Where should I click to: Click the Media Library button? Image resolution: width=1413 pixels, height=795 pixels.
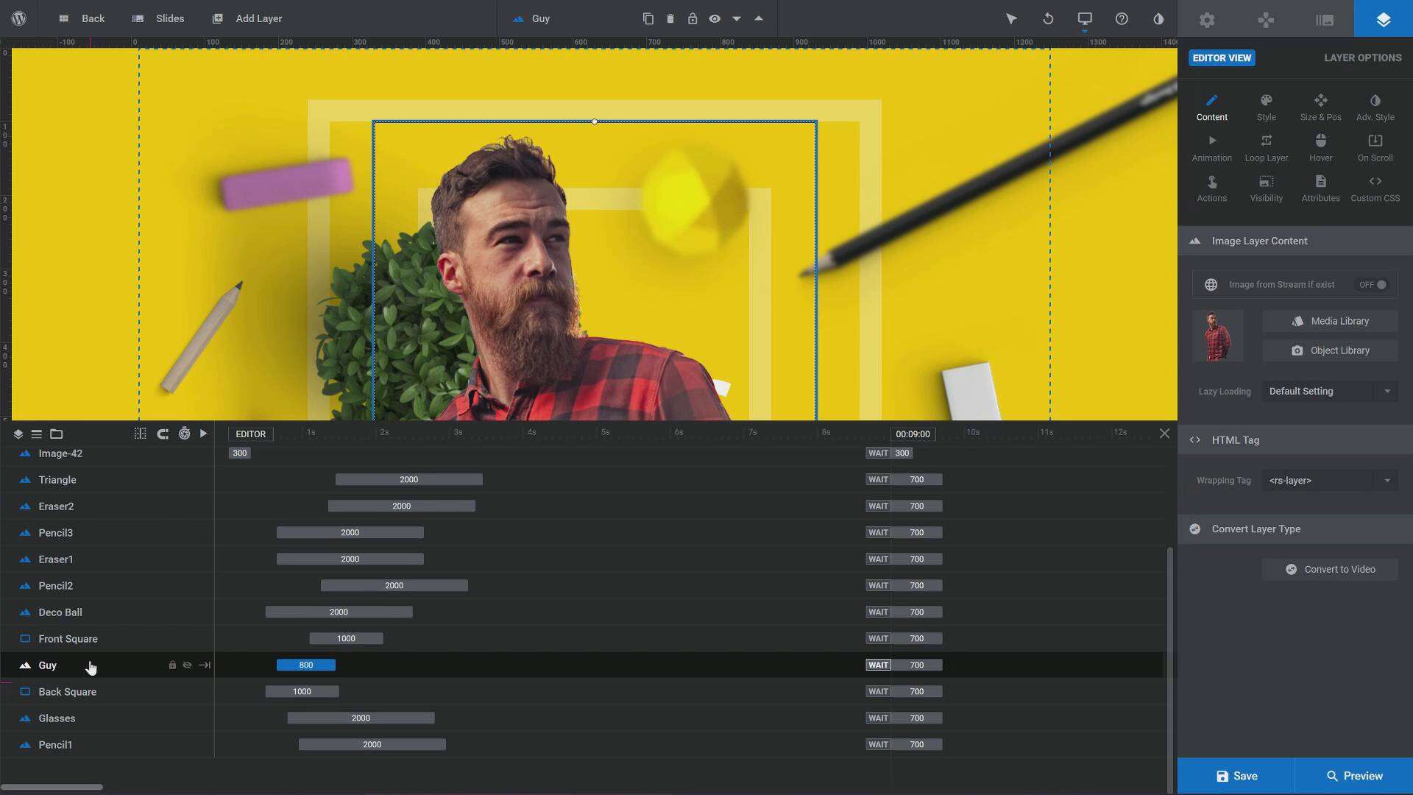tap(1330, 321)
